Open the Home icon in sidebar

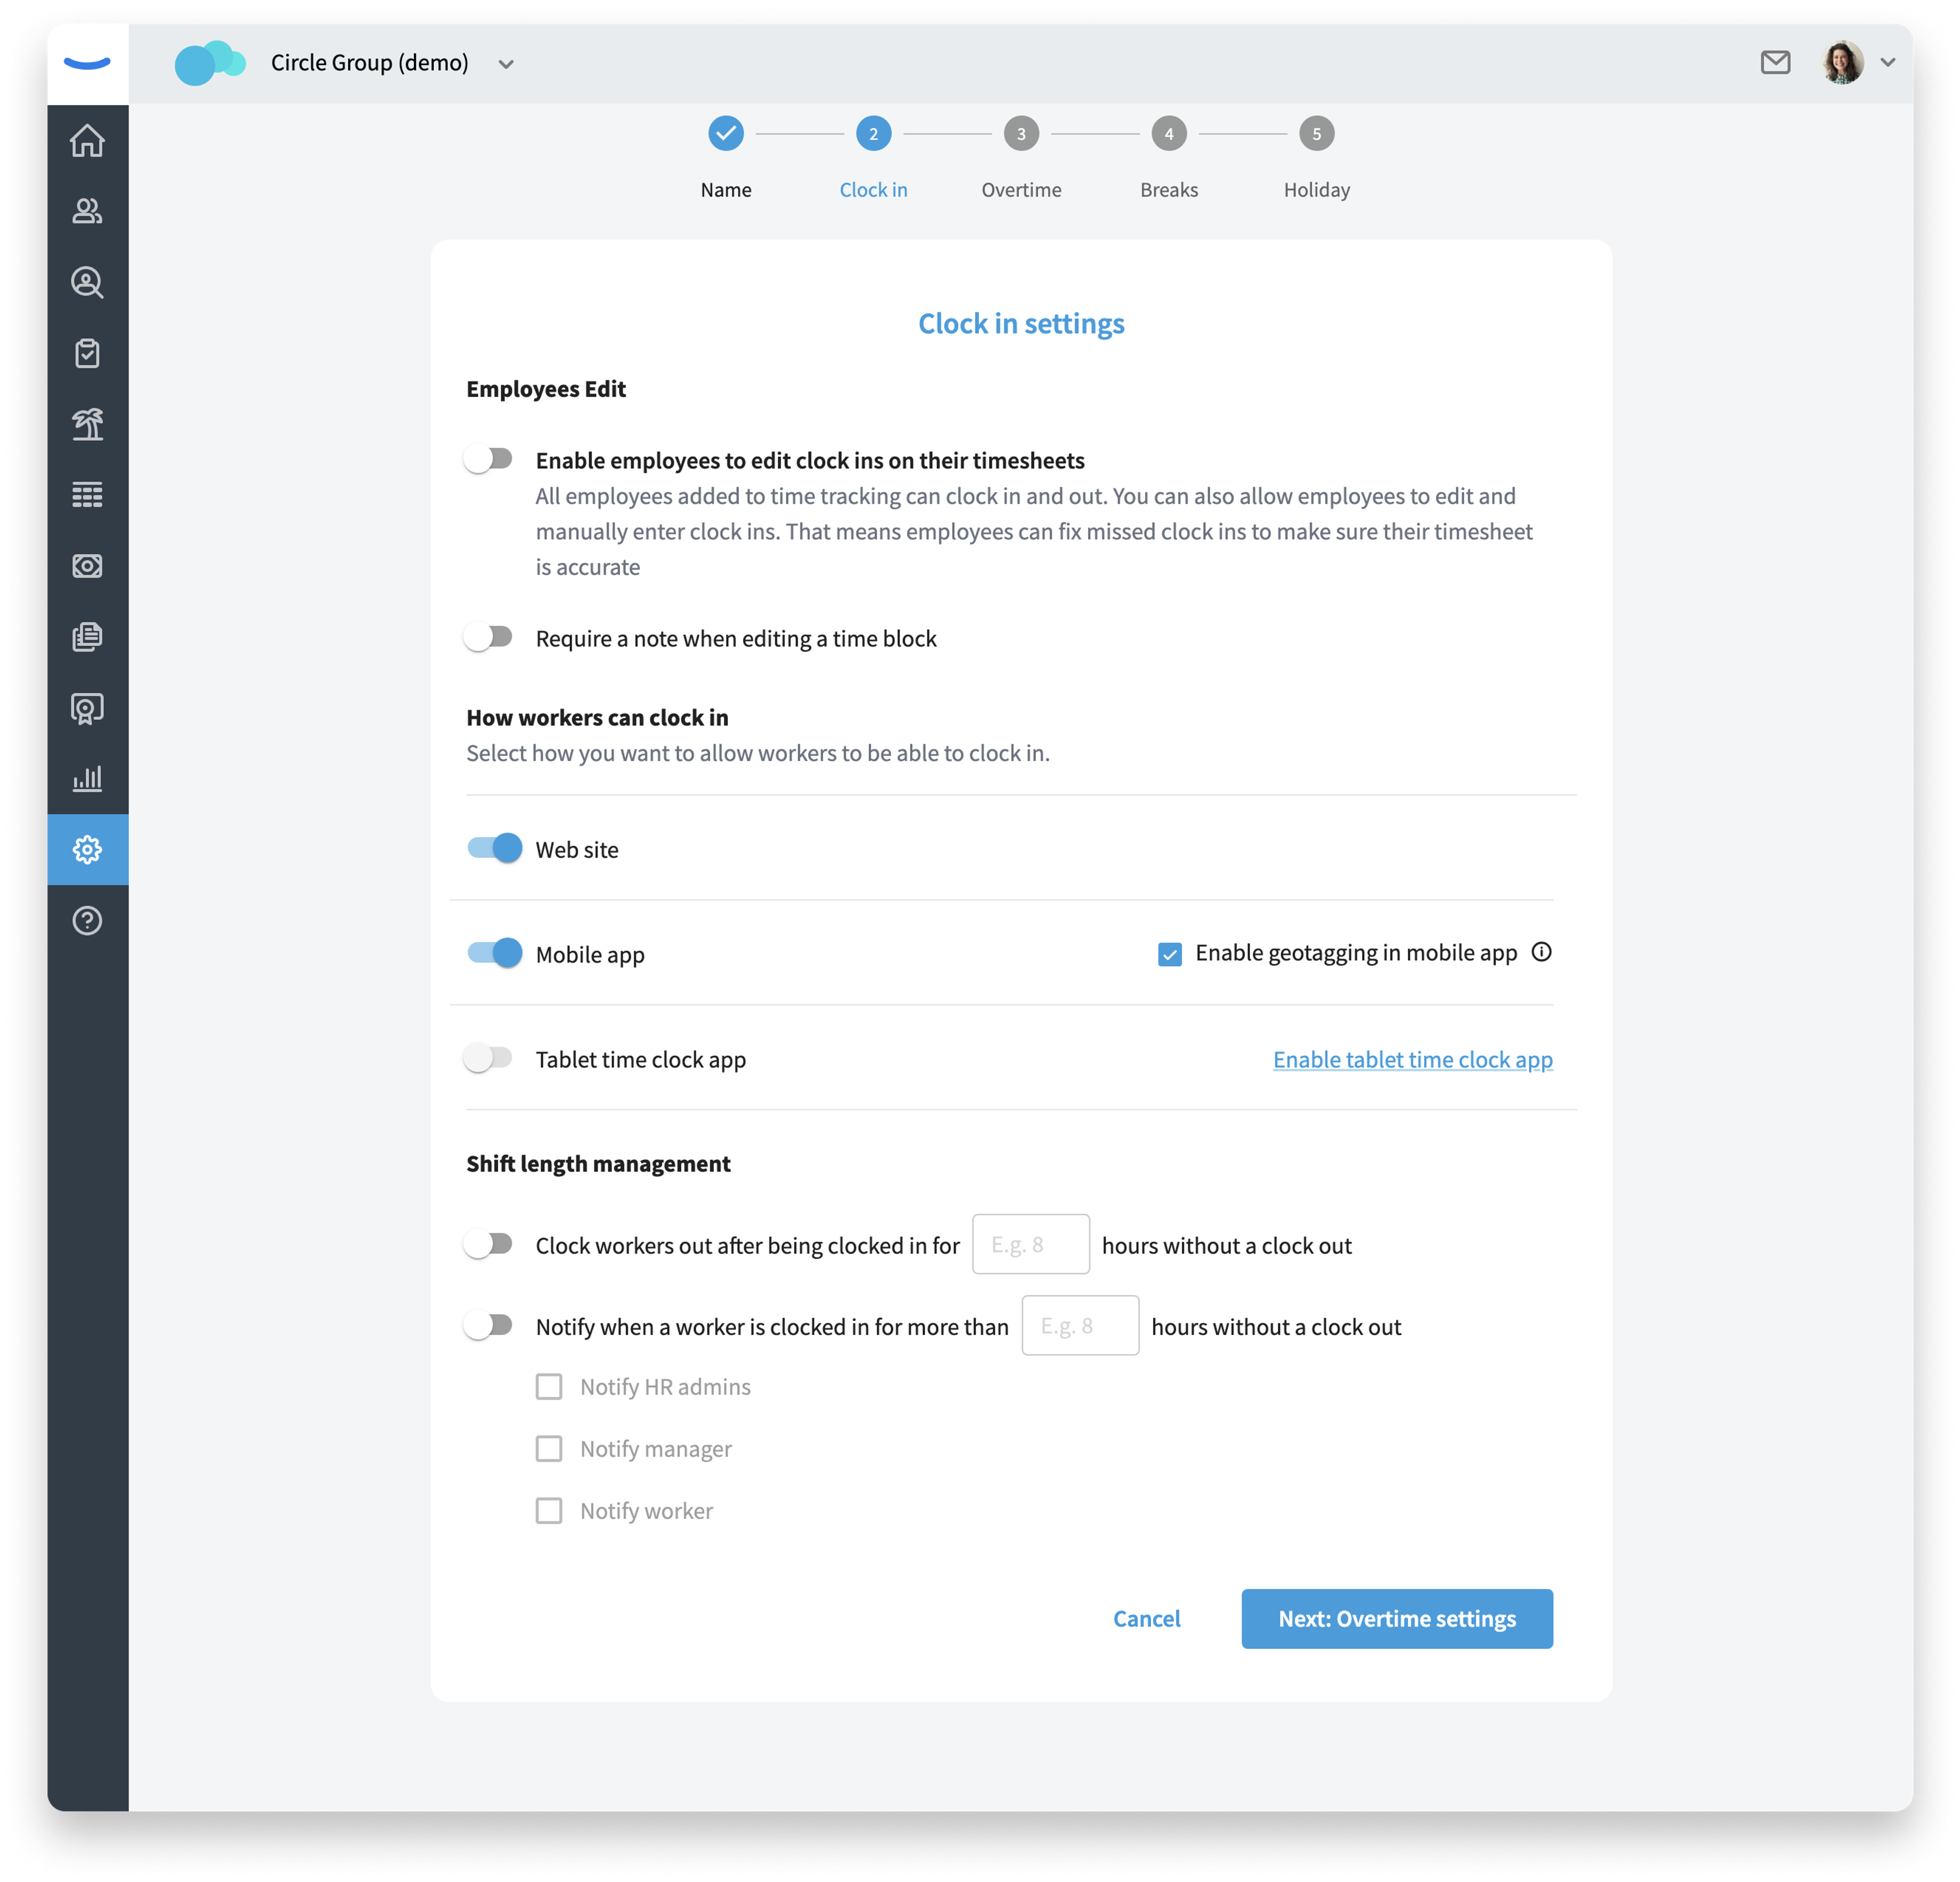point(87,140)
